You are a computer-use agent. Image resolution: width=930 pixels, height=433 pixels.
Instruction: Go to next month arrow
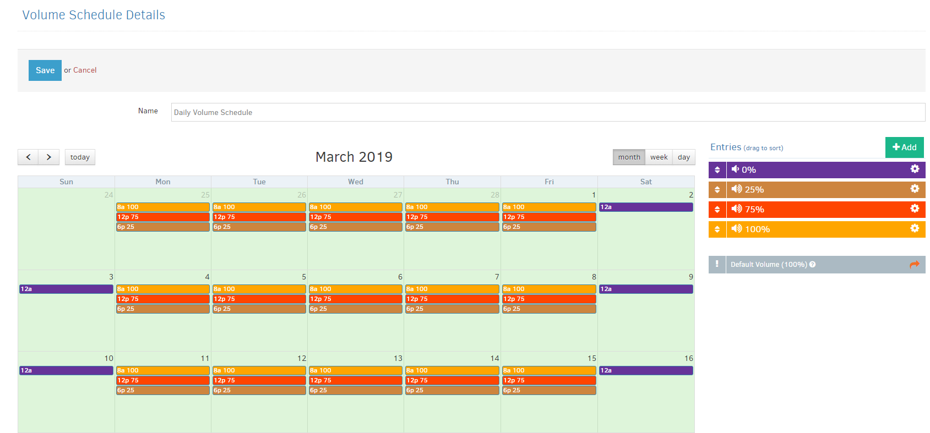tap(49, 157)
